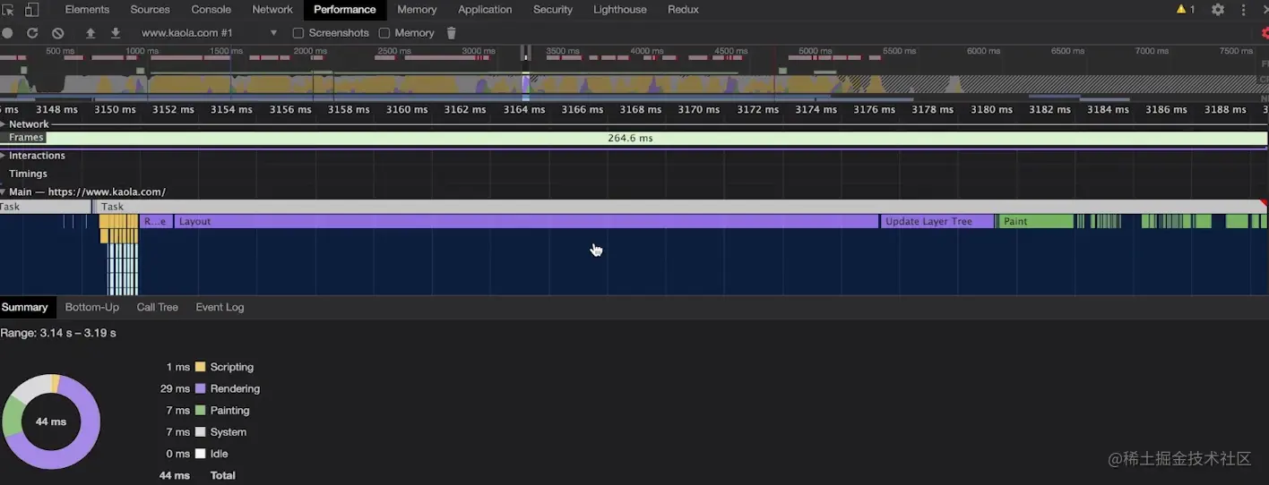The width and height of the screenshot is (1269, 485).
Task: Enable the Screenshots checkbox
Action: click(298, 33)
